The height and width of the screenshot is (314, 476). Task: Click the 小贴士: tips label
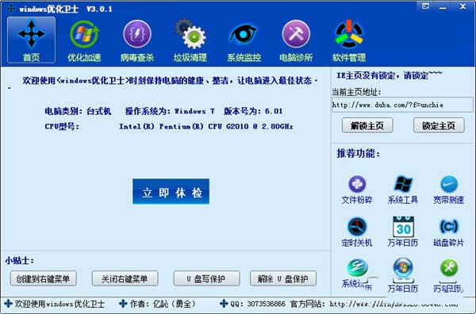(20, 261)
